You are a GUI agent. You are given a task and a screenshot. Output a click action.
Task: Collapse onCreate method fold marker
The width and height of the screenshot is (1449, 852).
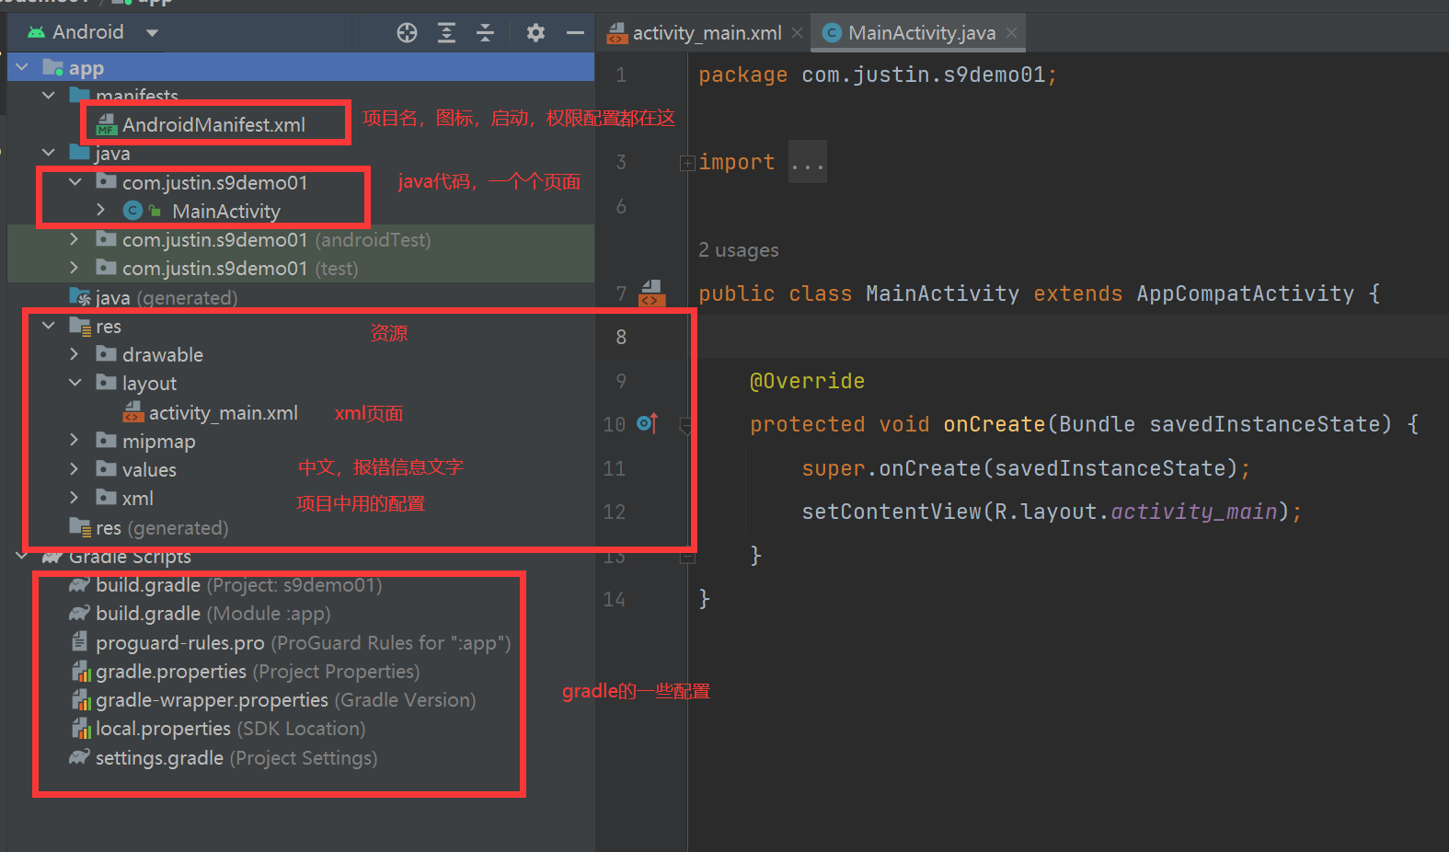point(686,425)
